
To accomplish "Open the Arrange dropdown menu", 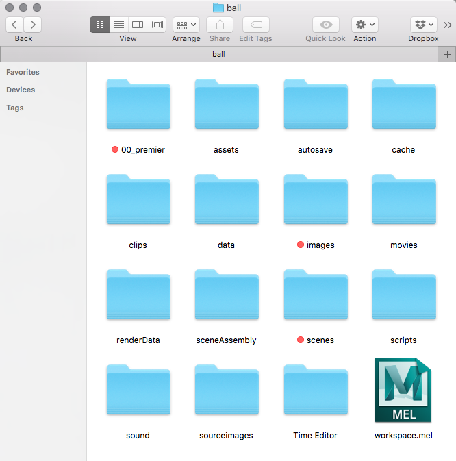I will coord(186,25).
